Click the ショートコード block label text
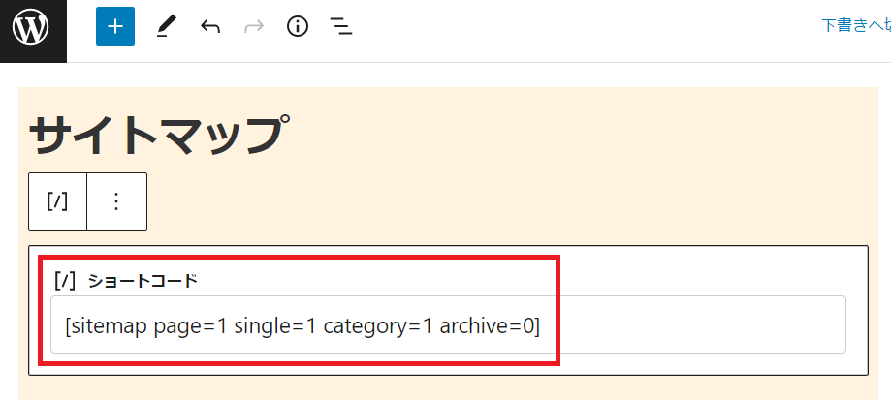This screenshot has width=891, height=400. (x=143, y=280)
